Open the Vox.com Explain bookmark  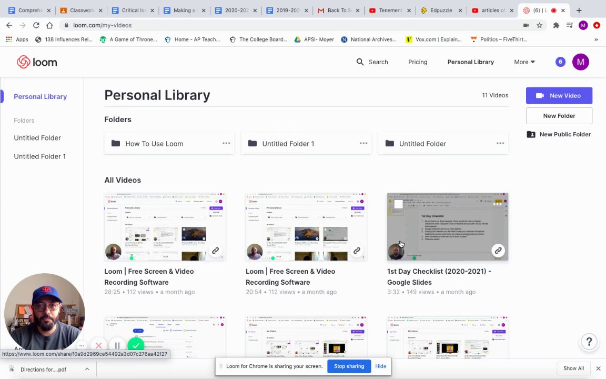[433, 39]
